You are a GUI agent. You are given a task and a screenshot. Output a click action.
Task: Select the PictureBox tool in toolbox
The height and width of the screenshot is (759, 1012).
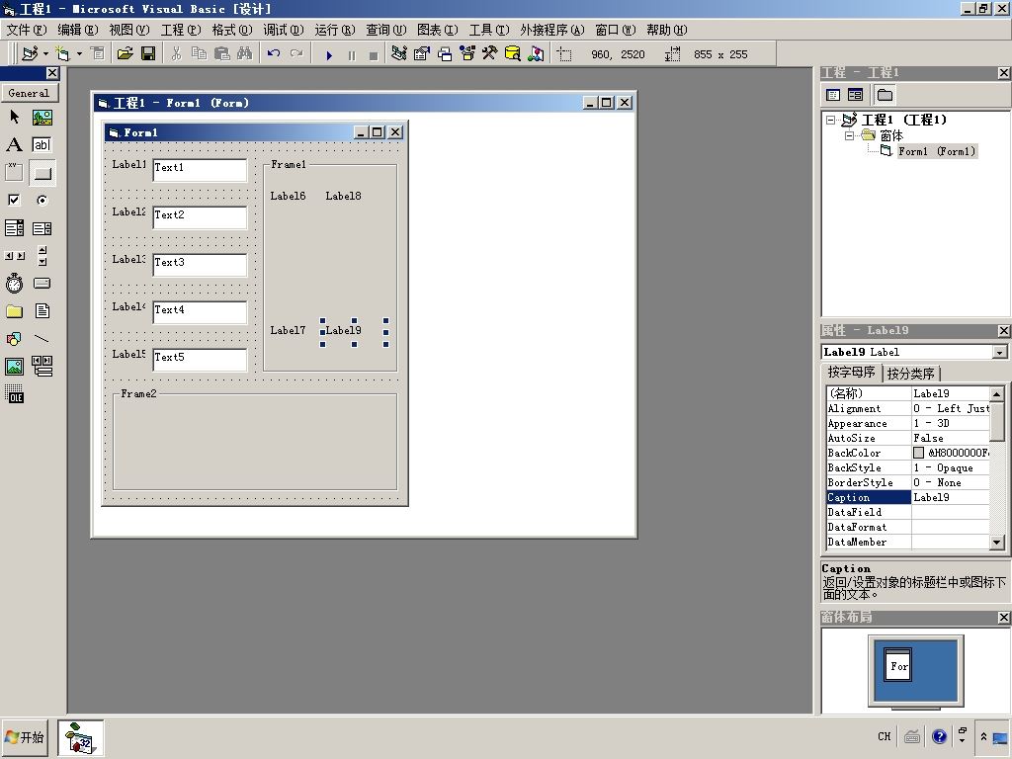click(42, 118)
